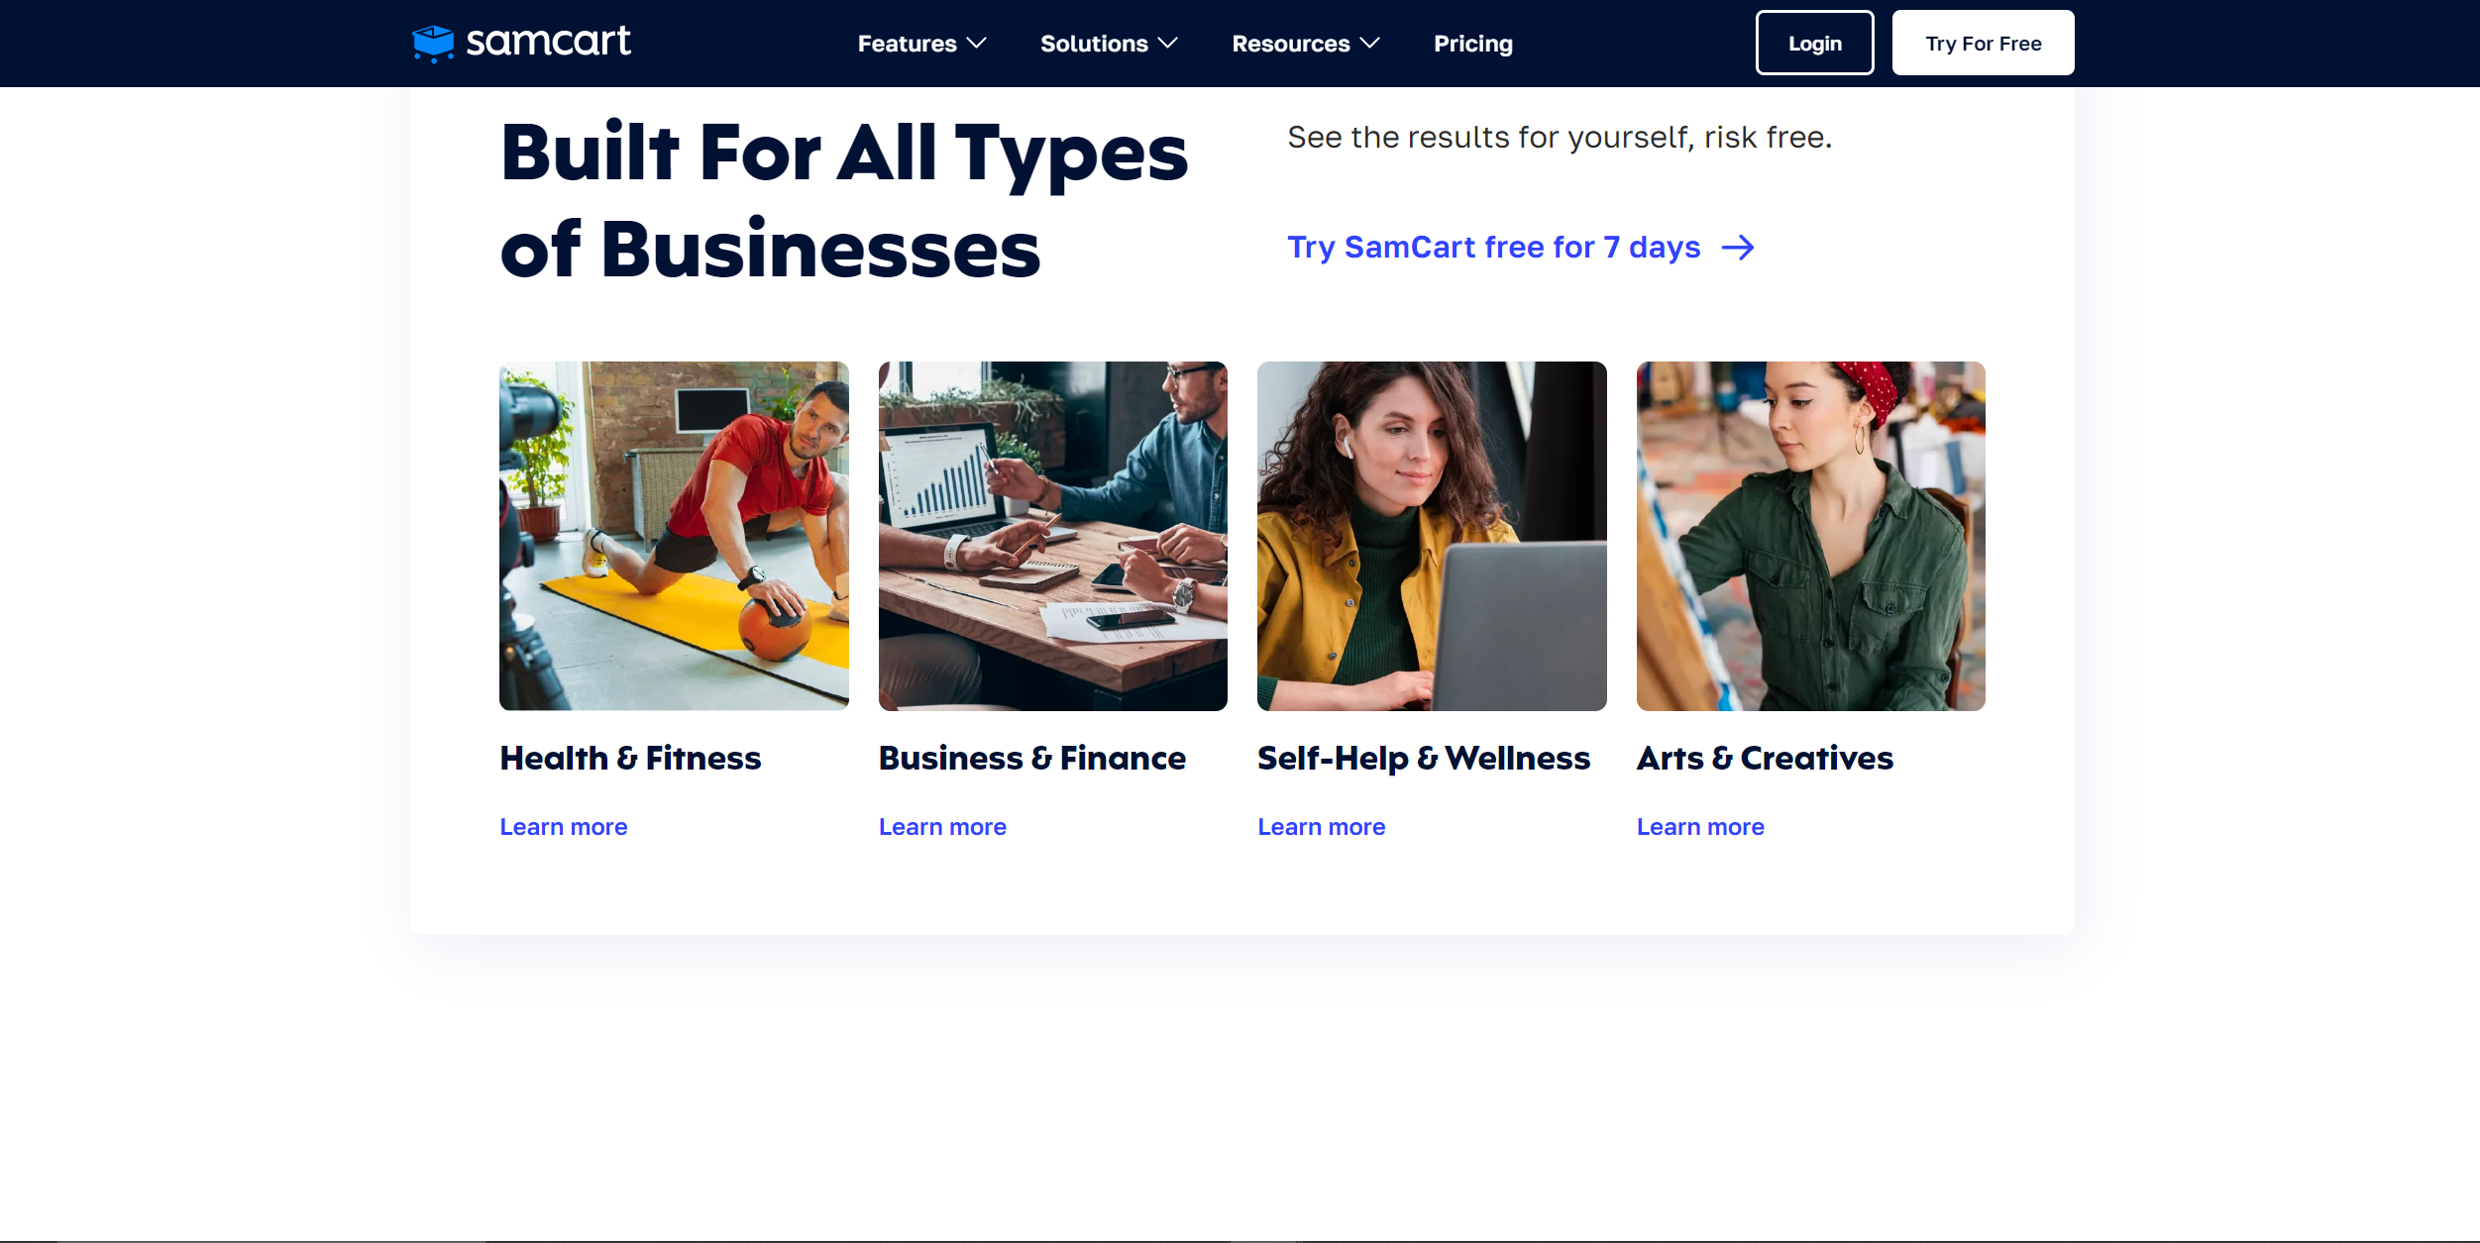
Task: Open the Pricing page from navigation
Action: point(1473,44)
